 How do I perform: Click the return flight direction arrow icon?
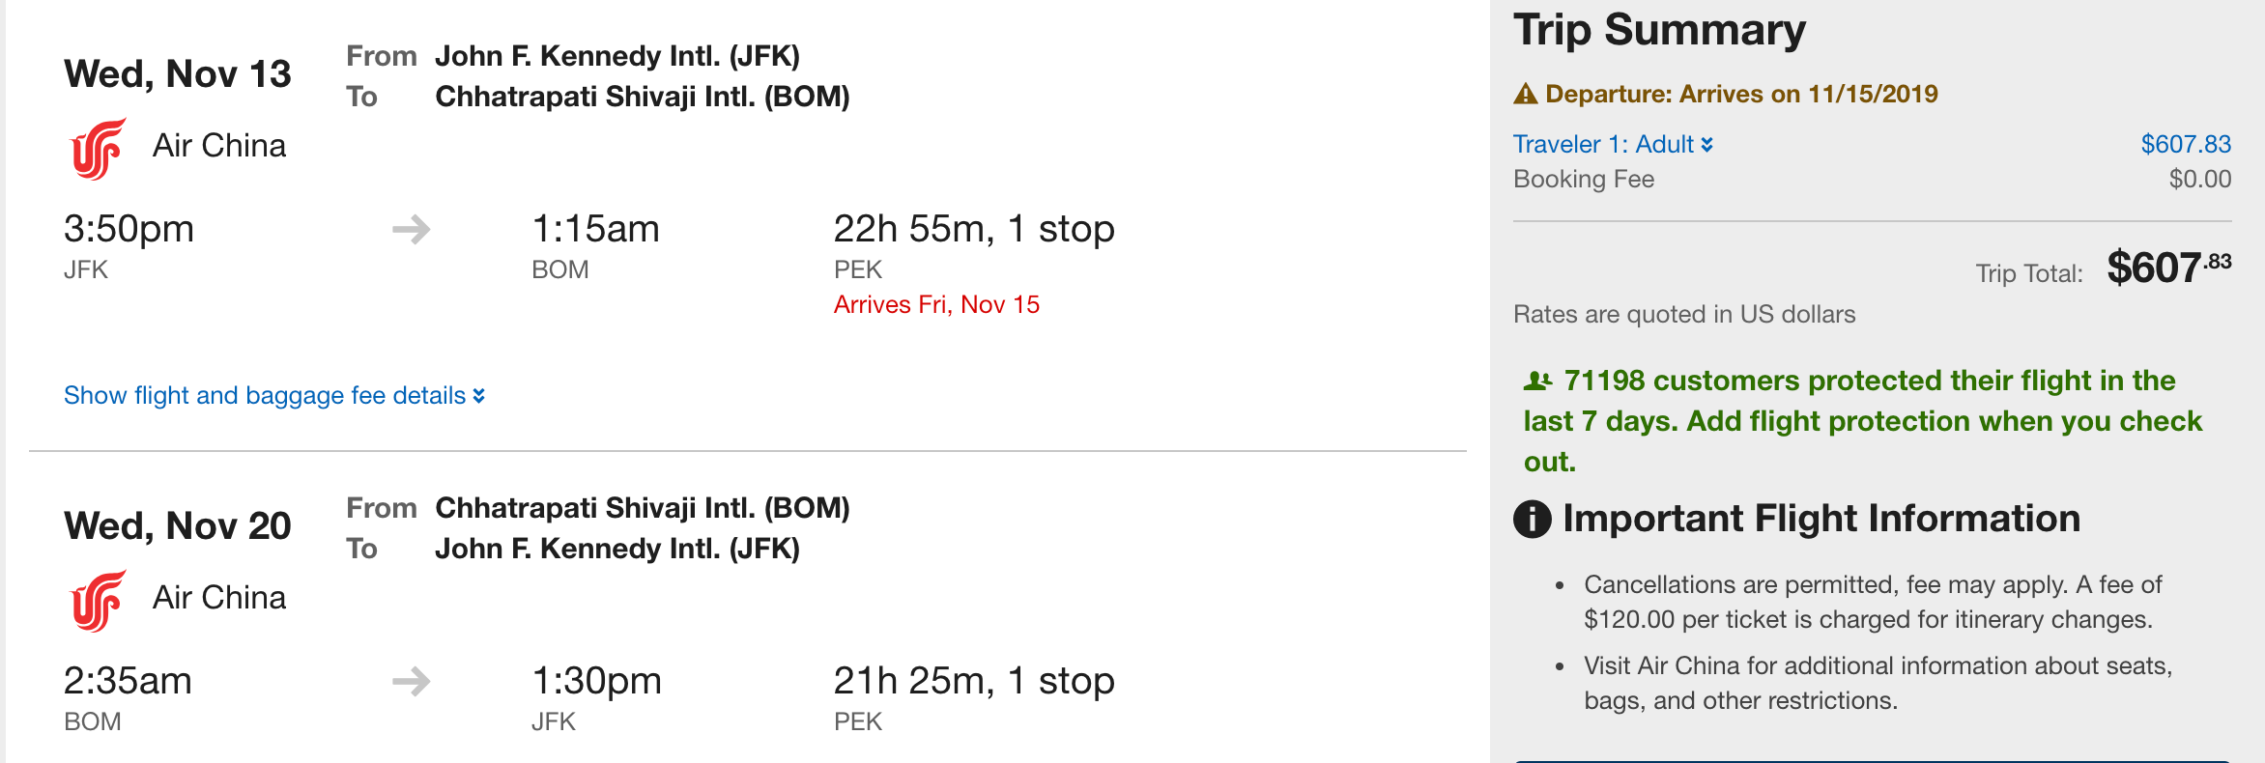pos(411,682)
